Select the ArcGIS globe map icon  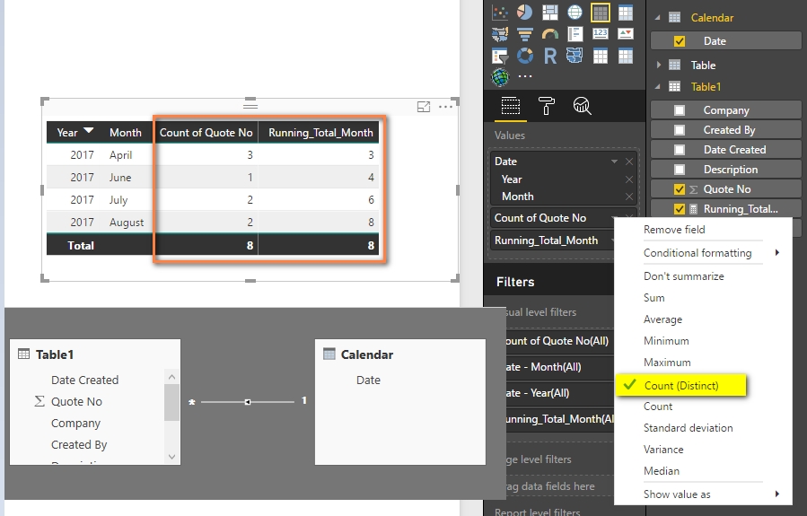pos(500,77)
